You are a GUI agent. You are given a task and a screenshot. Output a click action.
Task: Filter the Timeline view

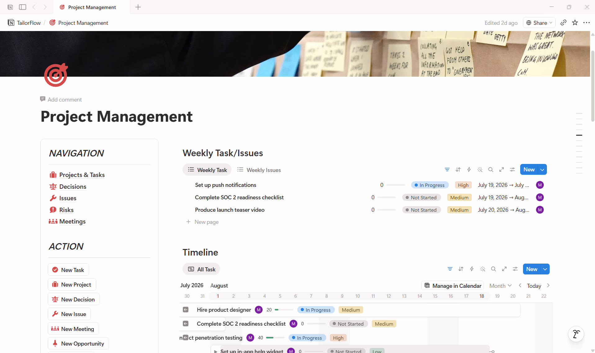pyautogui.click(x=450, y=269)
